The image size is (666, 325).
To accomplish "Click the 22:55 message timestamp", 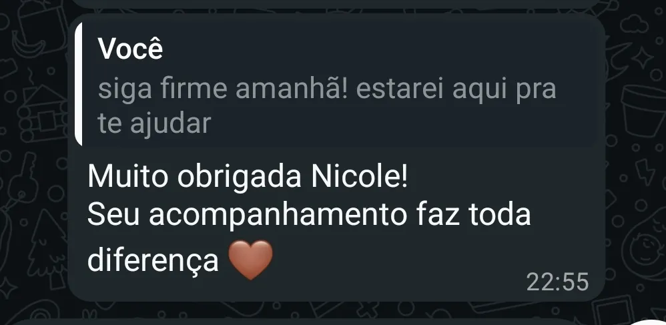I will pos(558,282).
